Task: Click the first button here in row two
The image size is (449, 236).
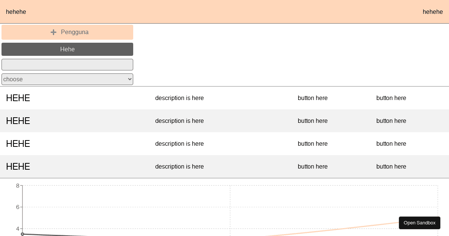Action: 313,121
